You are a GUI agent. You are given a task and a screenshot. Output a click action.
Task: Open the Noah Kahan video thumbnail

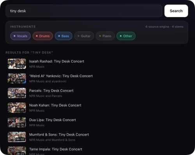(x=17, y=108)
